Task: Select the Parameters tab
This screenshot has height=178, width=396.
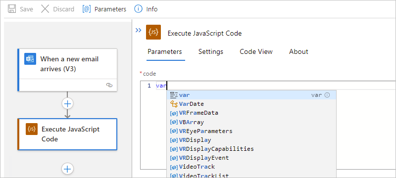Action: click(x=165, y=52)
